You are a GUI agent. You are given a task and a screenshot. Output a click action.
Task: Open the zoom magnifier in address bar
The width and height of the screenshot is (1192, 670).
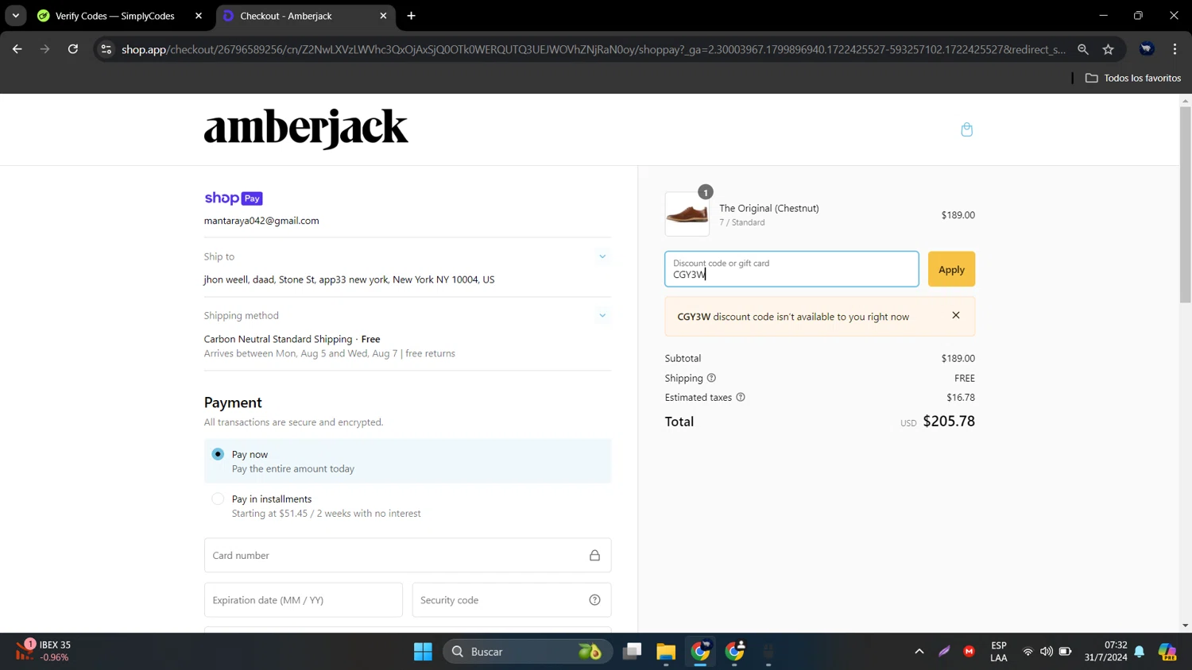click(1082, 49)
